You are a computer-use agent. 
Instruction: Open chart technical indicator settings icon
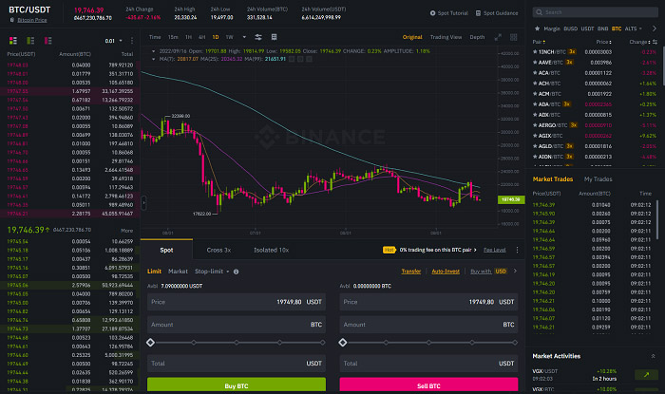257,37
